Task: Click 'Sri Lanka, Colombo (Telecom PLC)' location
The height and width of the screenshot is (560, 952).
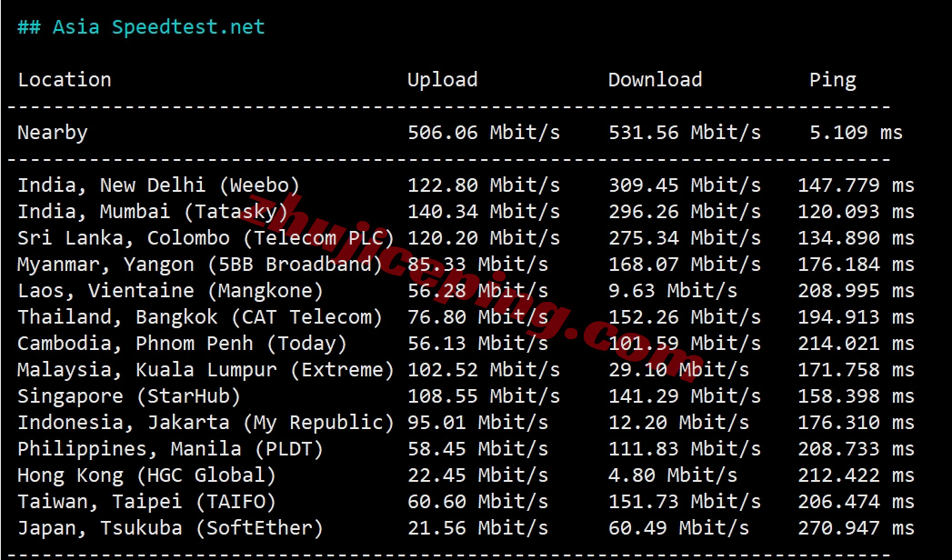Action: pos(205,238)
